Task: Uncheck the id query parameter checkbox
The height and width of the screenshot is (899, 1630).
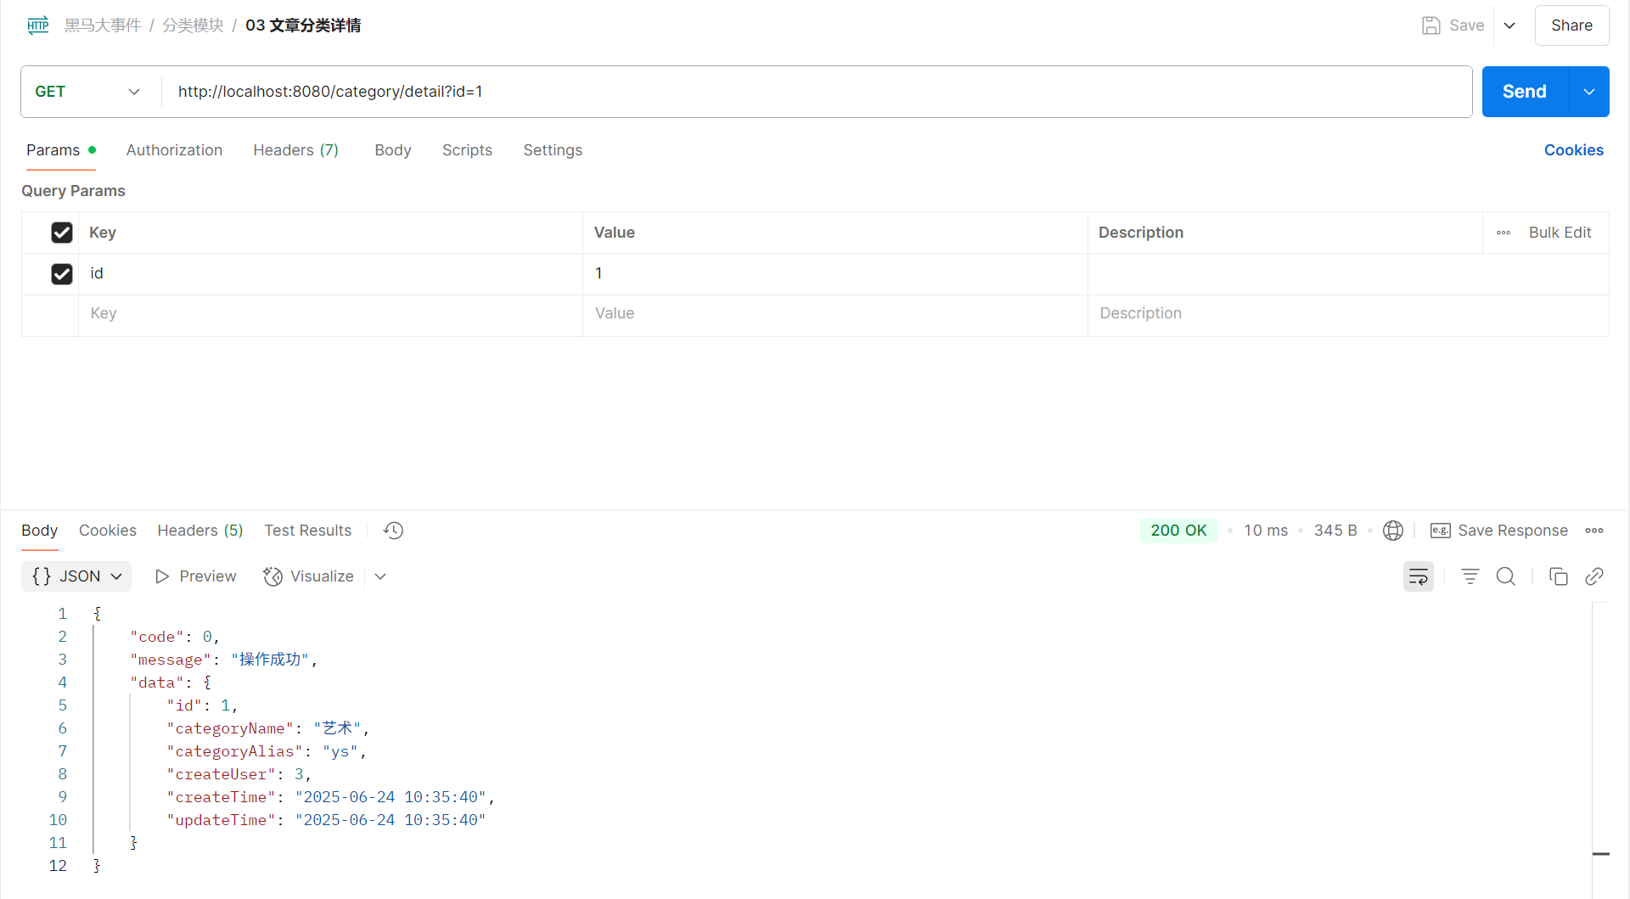Action: 62,273
